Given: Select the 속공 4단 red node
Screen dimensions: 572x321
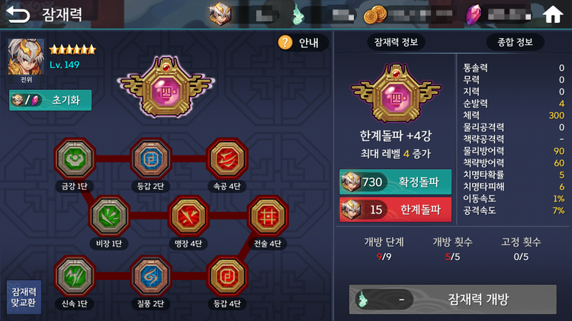Looking at the screenshot, I should click(x=227, y=159).
